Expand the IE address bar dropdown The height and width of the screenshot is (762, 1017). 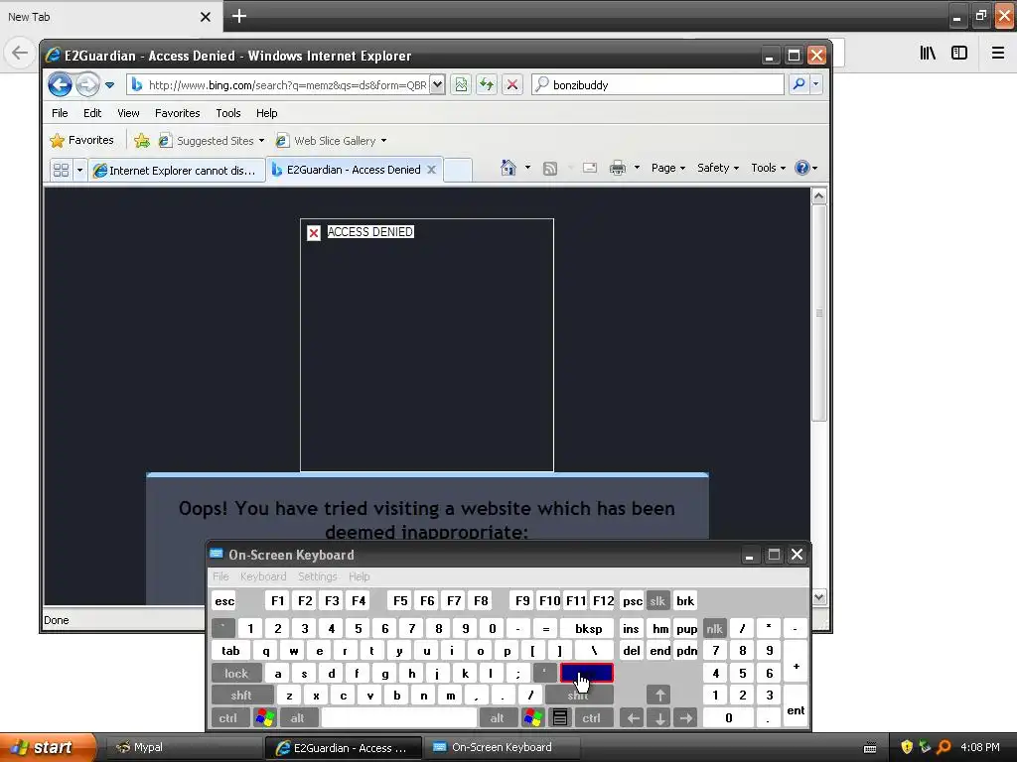click(437, 84)
